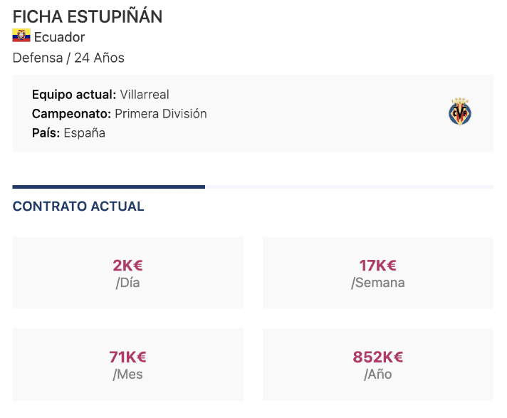Click the /Día label

[128, 283]
